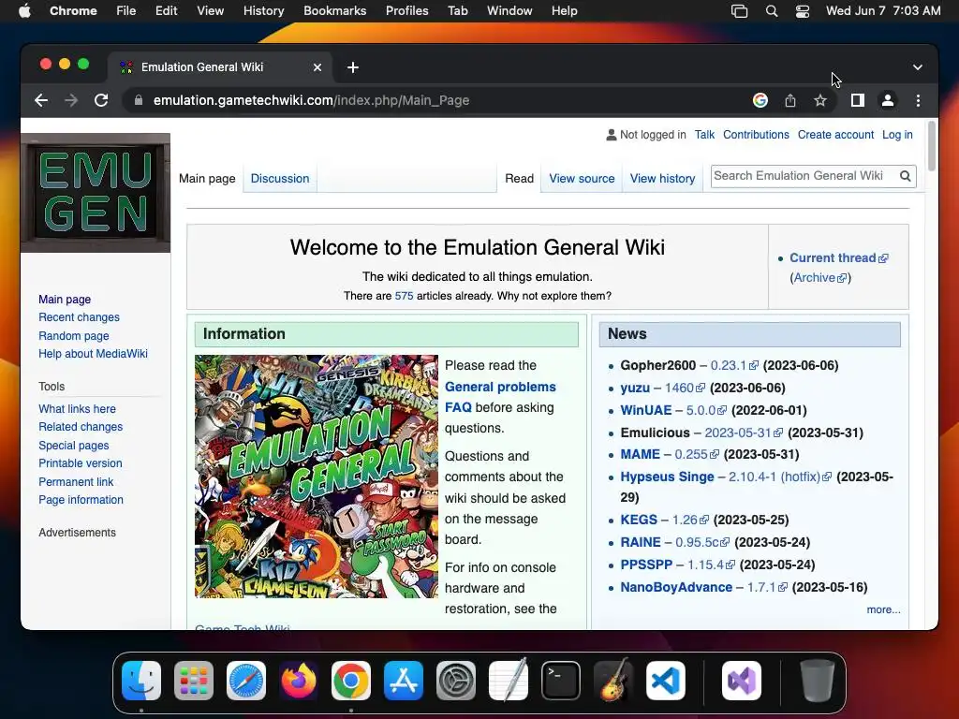Viewport: 959px width, 719px height.
Task: Launch GarageBand from the Dock
Action: pyautogui.click(x=613, y=681)
